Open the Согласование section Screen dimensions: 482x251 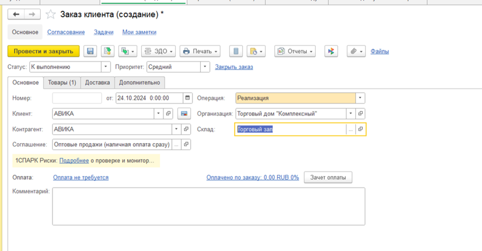[66, 32]
